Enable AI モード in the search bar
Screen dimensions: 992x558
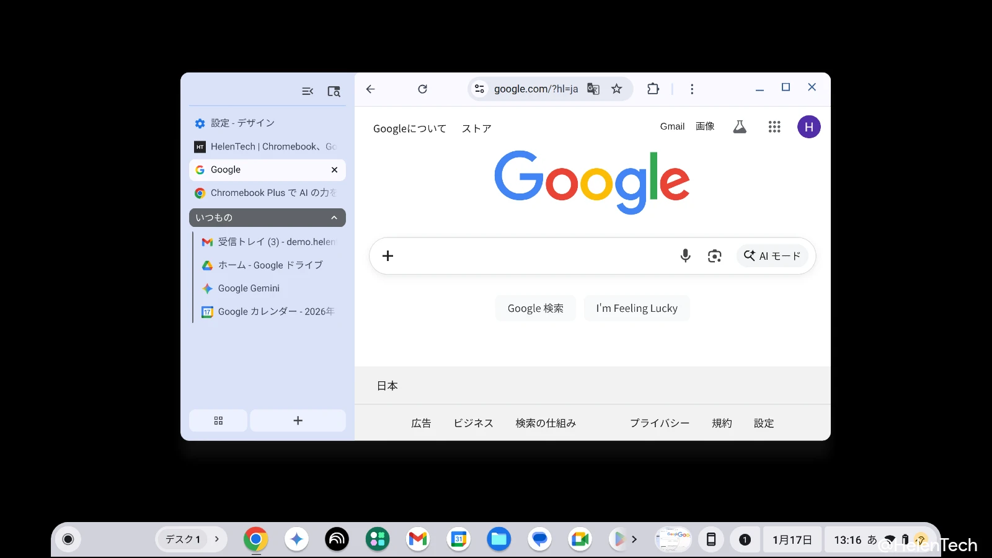[x=772, y=255]
